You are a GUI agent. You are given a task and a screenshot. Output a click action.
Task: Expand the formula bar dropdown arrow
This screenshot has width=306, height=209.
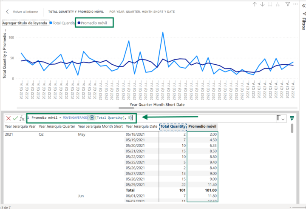(283, 120)
